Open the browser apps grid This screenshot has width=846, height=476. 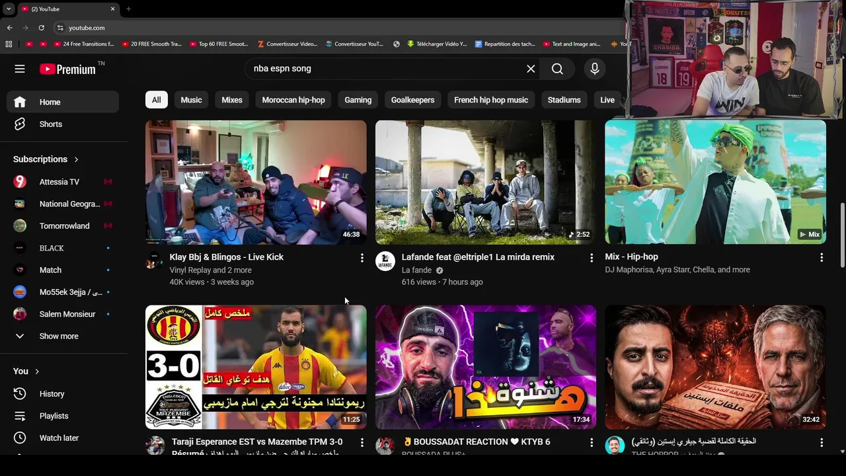coord(9,44)
